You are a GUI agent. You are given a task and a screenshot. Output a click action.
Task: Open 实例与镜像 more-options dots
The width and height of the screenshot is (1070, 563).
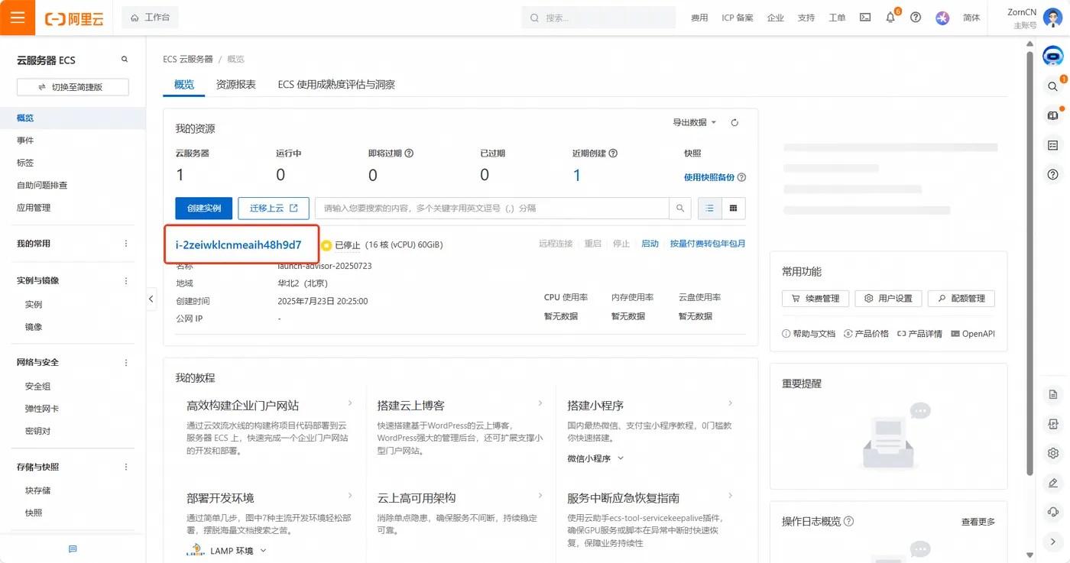[x=126, y=280]
